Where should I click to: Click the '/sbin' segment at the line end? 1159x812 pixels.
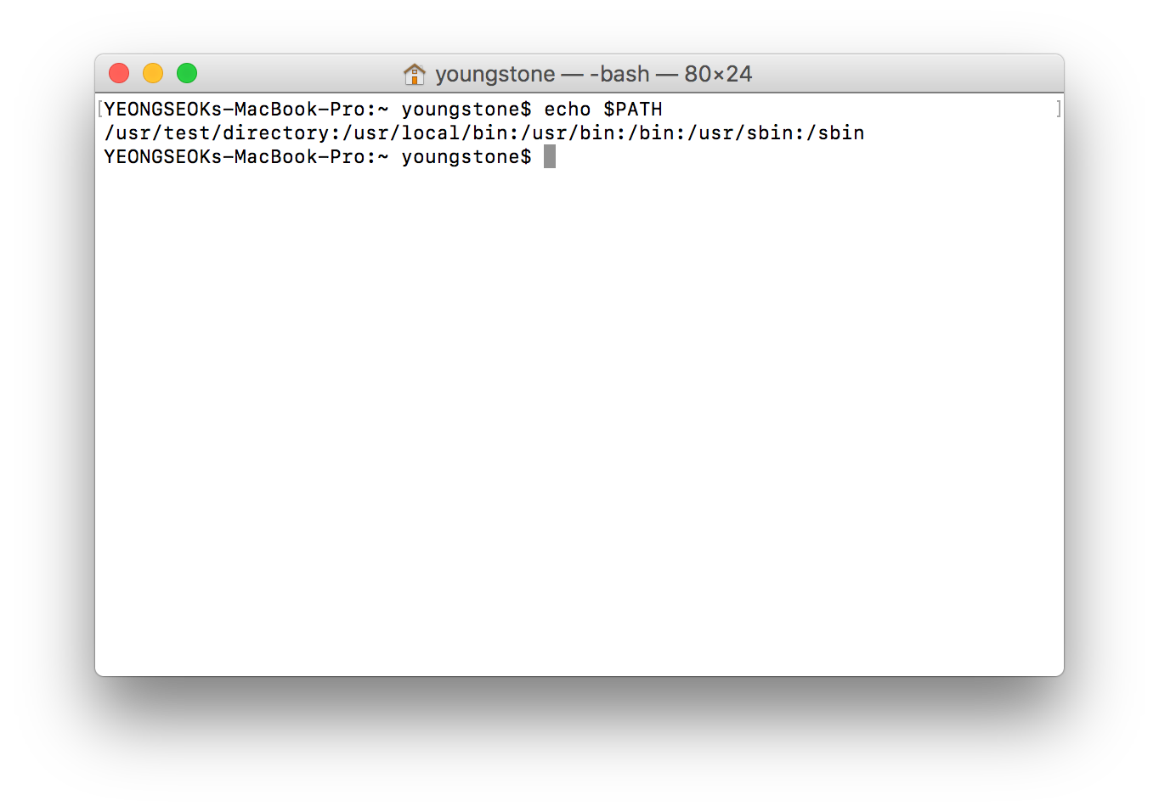coord(837,133)
